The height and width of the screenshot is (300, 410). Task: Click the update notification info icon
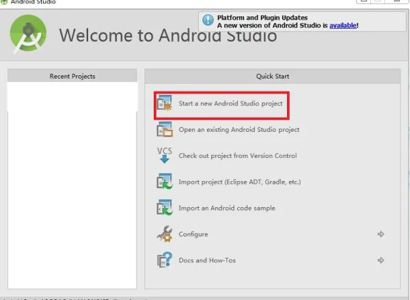click(208, 20)
